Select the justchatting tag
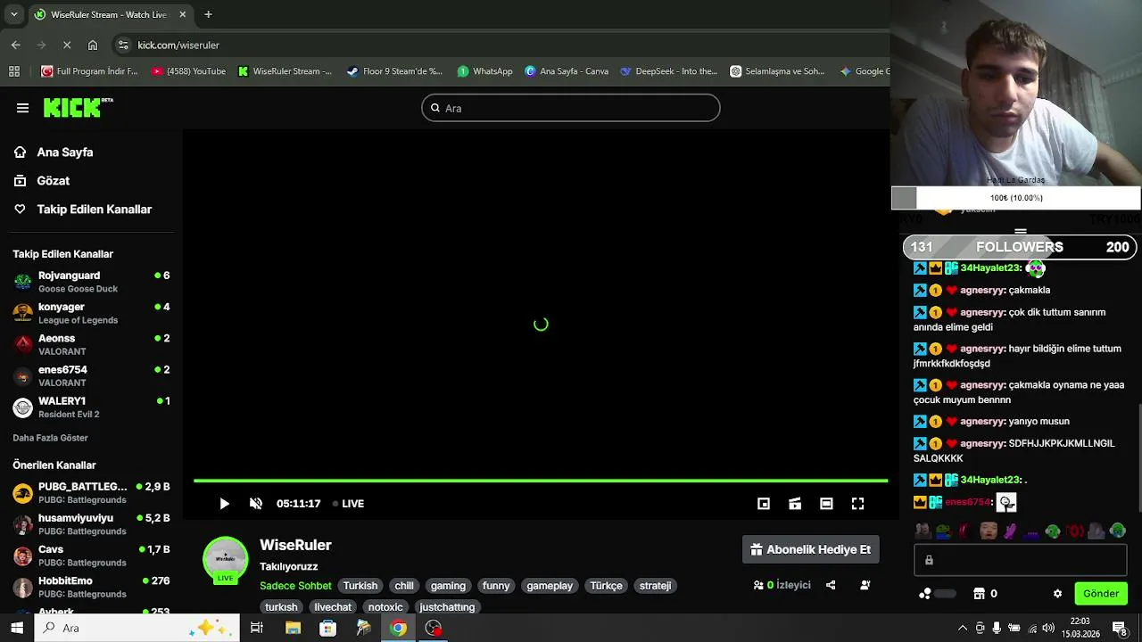1142x642 pixels. pos(447,607)
